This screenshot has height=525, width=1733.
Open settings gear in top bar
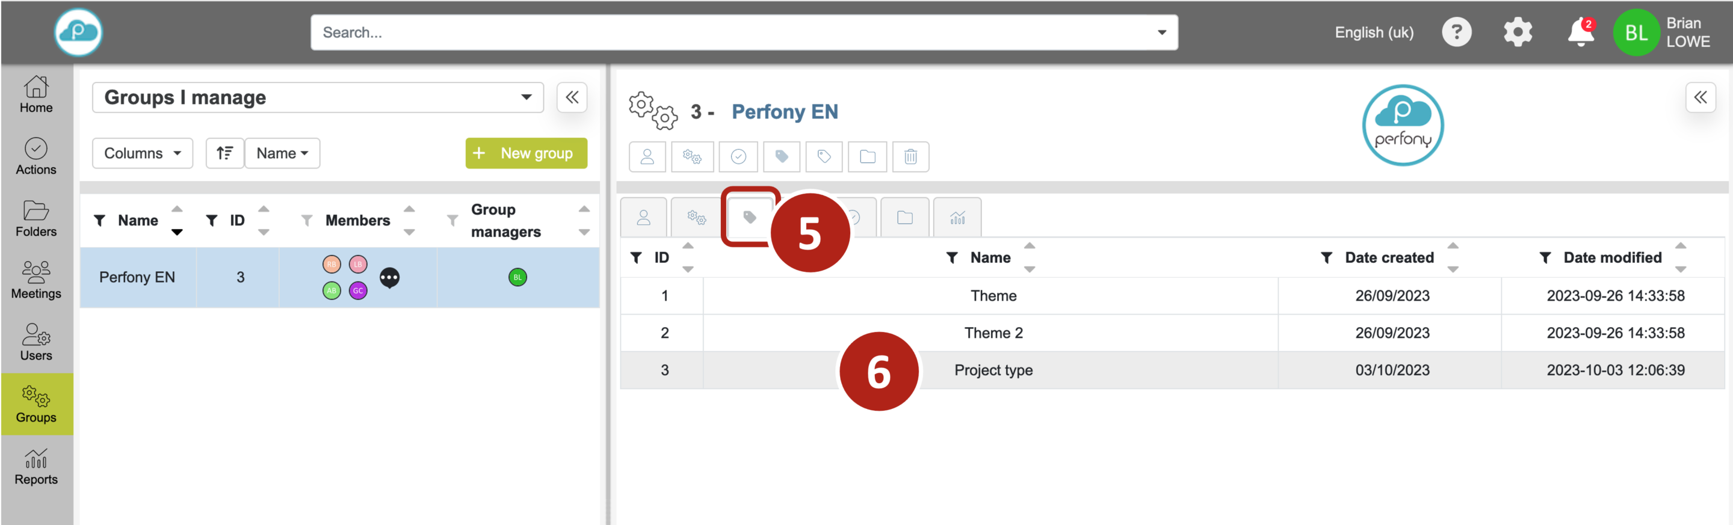pyautogui.click(x=1517, y=32)
